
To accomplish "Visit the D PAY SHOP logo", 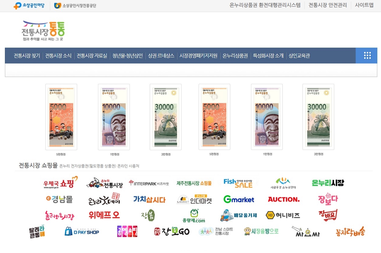I will (x=82, y=232).
